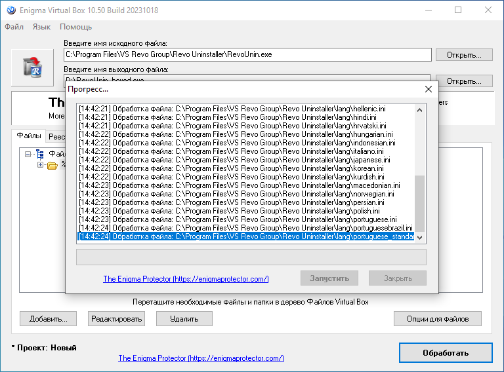Select the hrvatski.ini log line
Screen dimensions: 504x372
coord(246,126)
